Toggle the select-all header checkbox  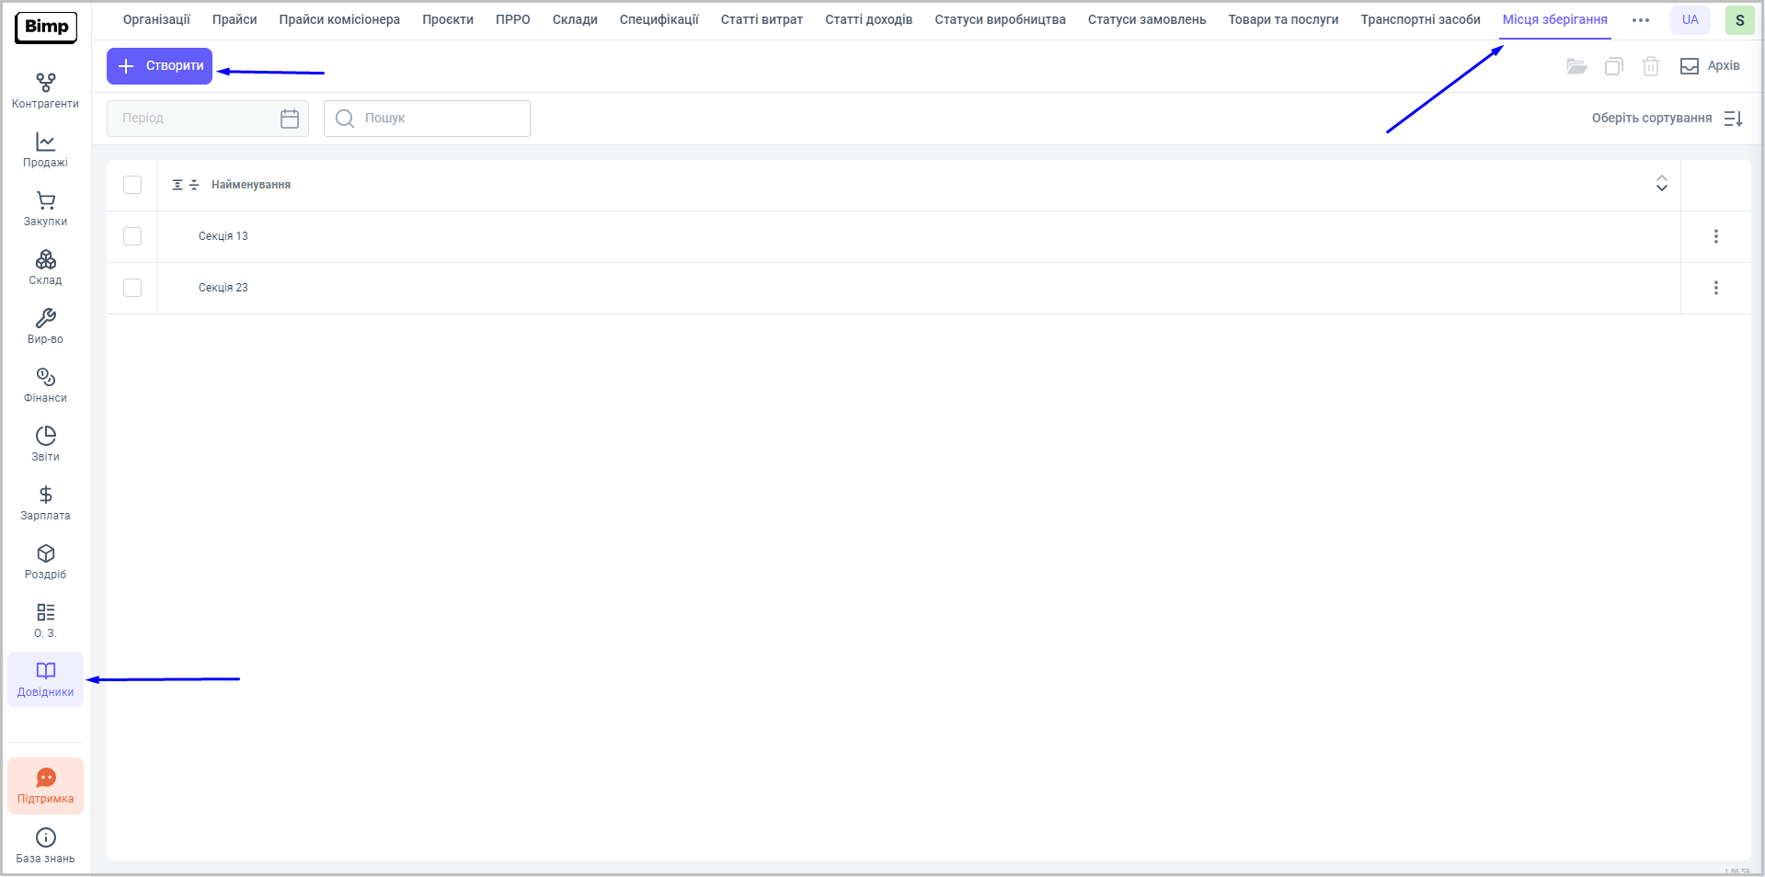pos(132,185)
